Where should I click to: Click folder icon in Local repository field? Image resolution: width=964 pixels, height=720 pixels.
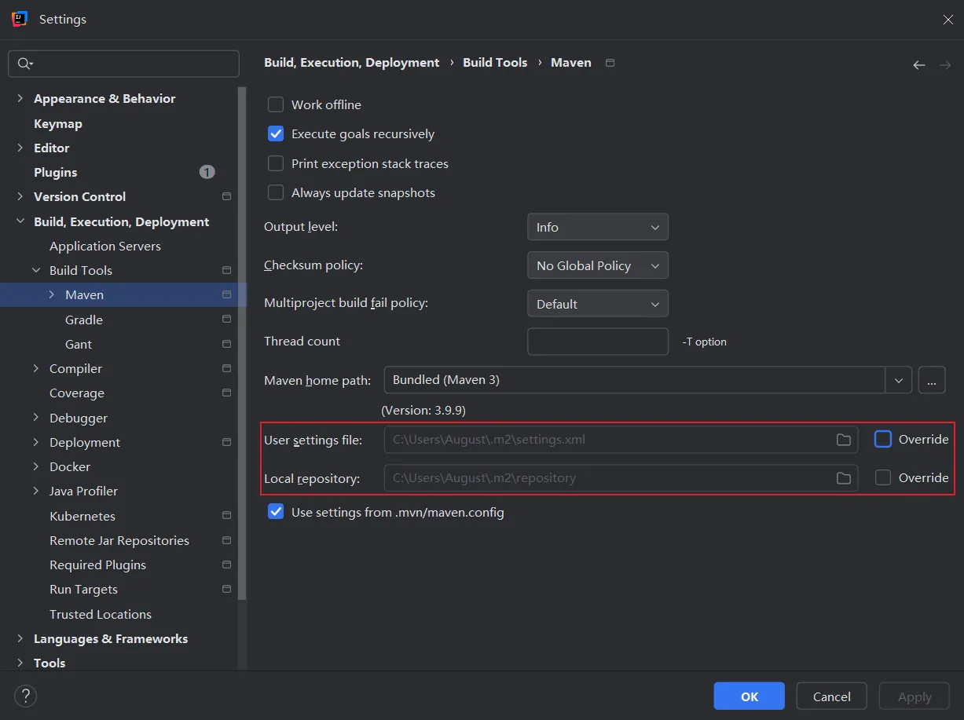pyautogui.click(x=843, y=478)
